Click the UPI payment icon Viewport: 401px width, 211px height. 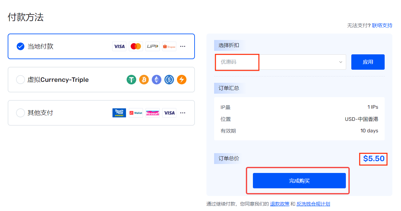click(153, 46)
